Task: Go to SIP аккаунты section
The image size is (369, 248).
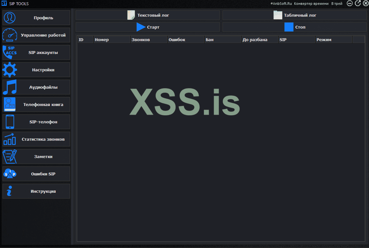Action: [x=36, y=52]
